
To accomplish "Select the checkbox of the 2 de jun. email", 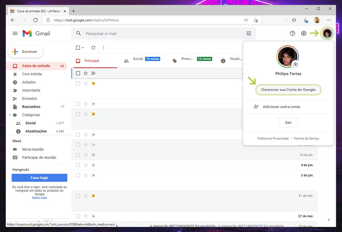I will (x=78, y=175).
